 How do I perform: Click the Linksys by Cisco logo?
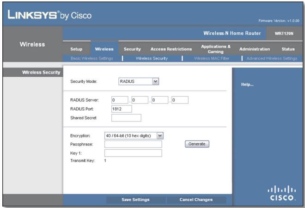pyautogui.click(x=49, y=15)
